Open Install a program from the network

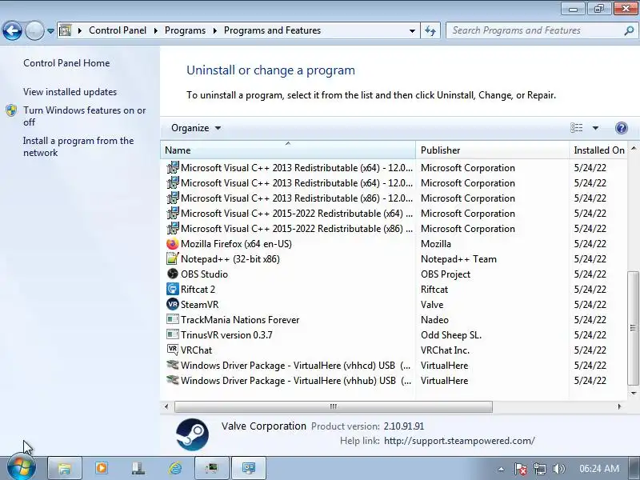tap(78, 146)
